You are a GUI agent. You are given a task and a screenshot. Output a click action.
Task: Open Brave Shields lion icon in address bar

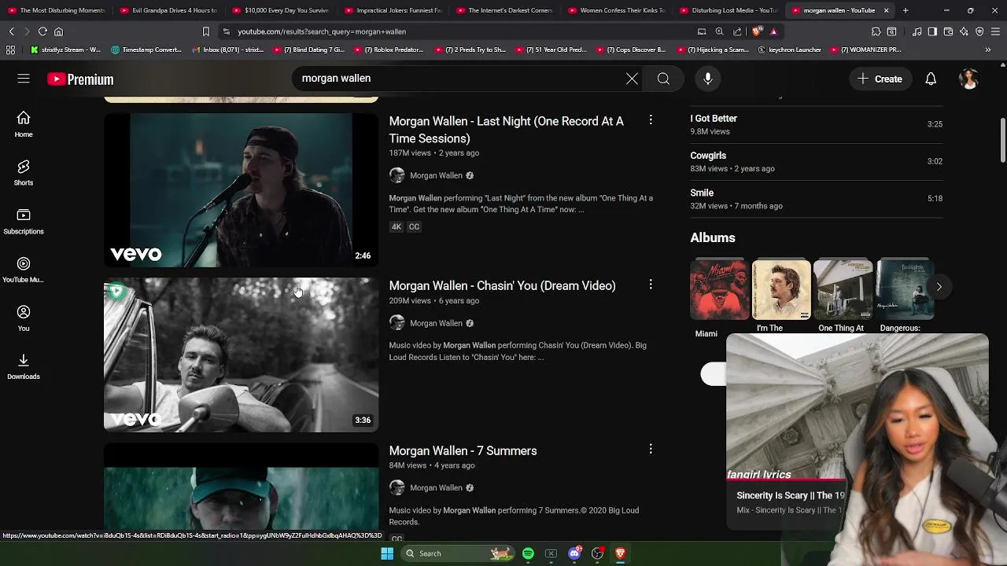[757, 31]
